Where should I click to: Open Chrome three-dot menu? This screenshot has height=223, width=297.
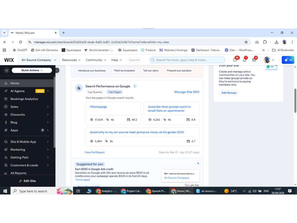(x=292, y=42)
